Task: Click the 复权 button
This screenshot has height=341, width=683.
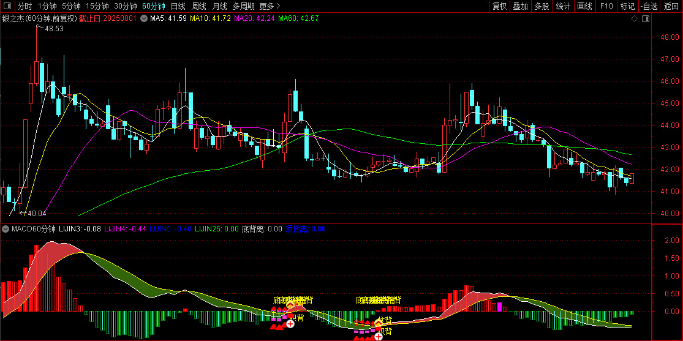Action: tap(500, 6)
